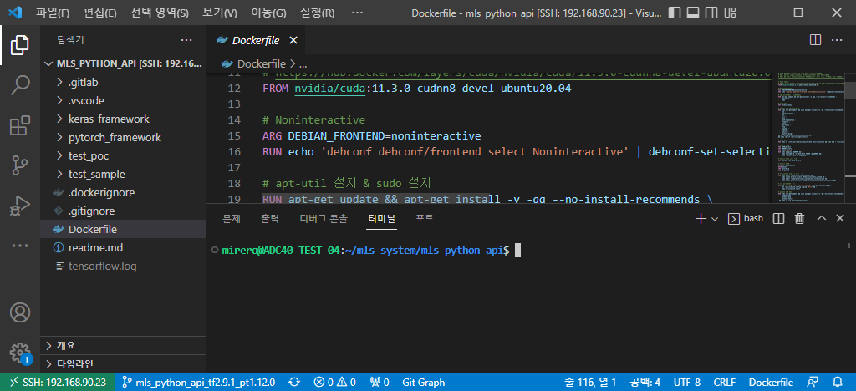Open the Run and Debug view
The height and width of the screenshot is (391, 856).
(x=20, y=206)
